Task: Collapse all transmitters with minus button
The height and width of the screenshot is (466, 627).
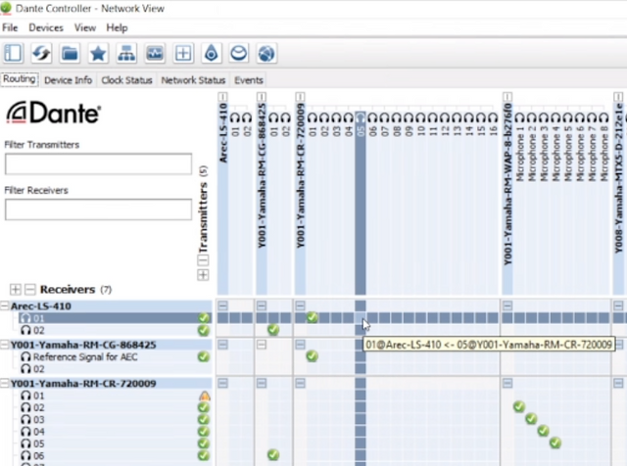Action: [203, 260]
